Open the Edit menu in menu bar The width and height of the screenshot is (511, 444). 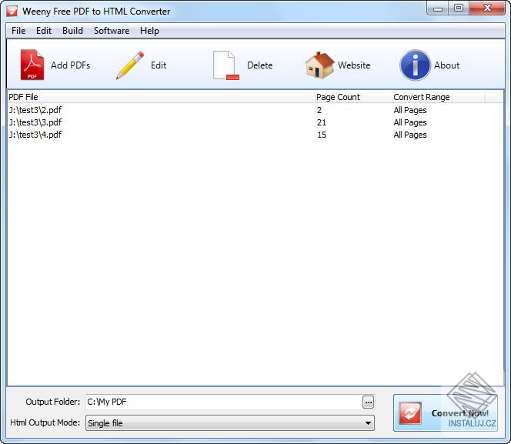click(x=44, y=31)
